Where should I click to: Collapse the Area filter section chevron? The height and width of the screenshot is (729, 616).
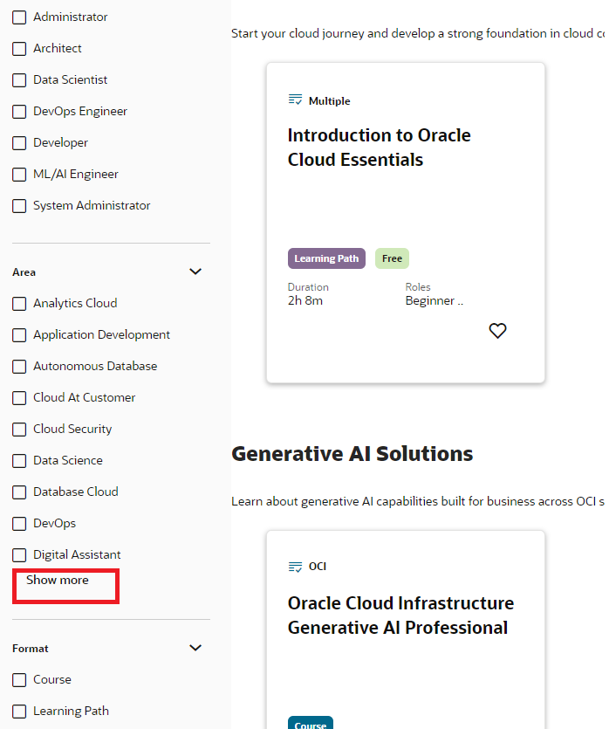click(195, 272)
